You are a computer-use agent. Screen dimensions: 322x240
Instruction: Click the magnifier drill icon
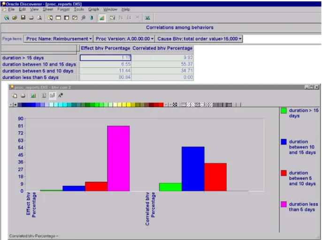[83, 18]
